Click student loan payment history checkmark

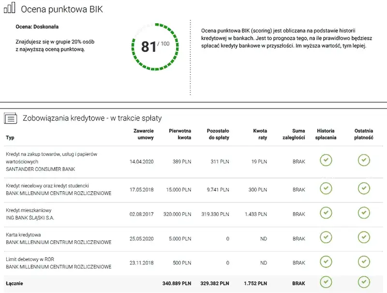pyautogui.click(x=326, y=188)
